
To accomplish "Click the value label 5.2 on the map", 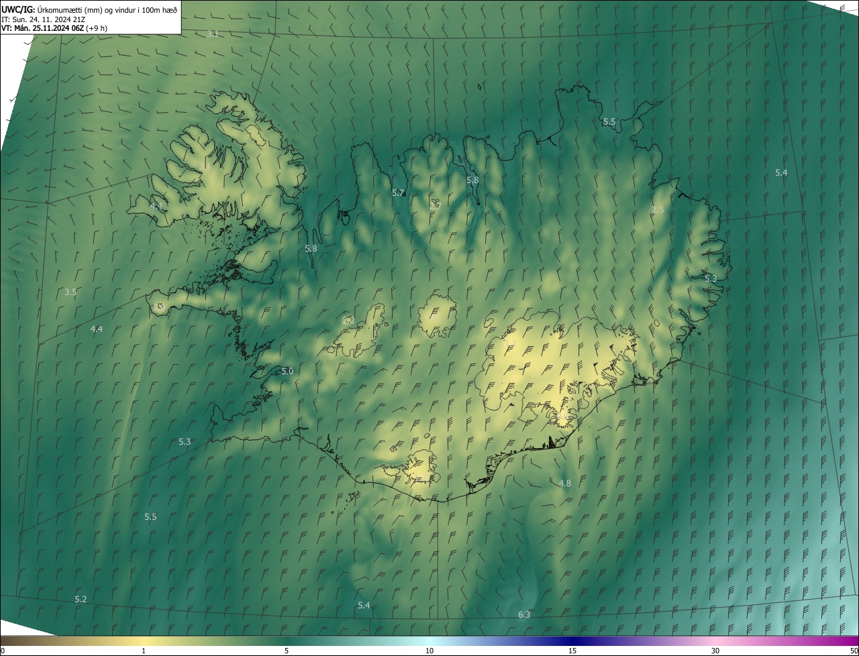I will (81, 600).
